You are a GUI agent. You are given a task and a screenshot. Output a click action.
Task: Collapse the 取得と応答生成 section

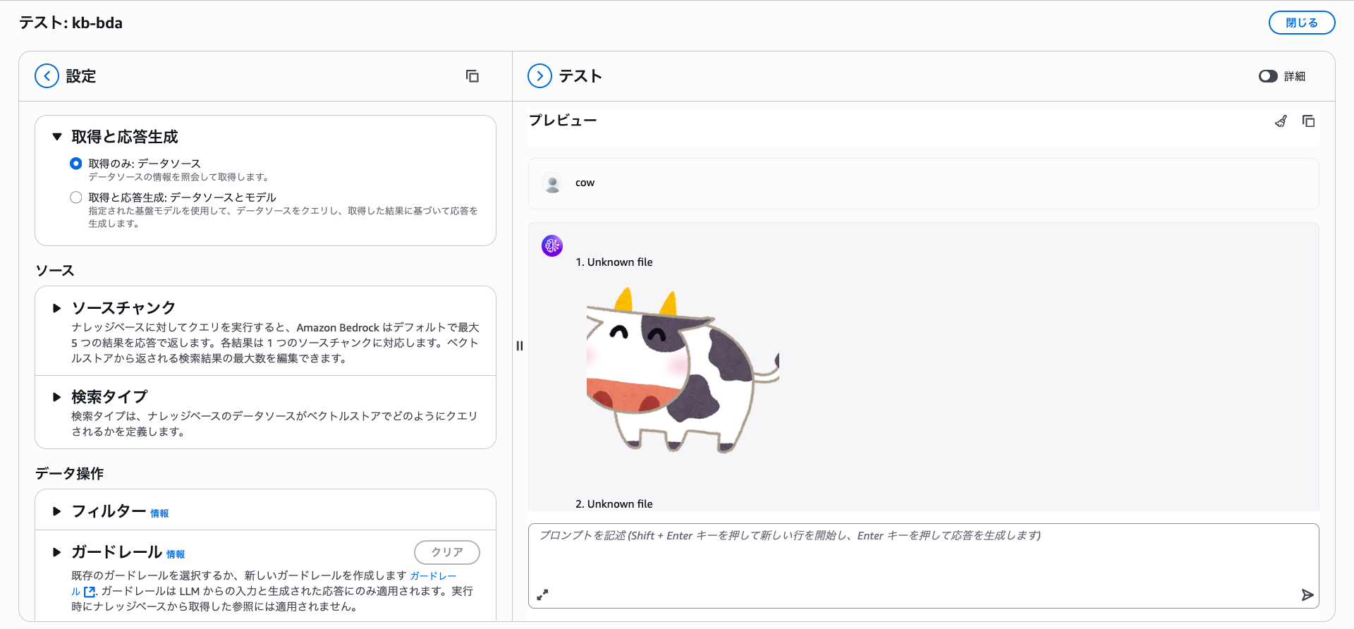(57, 137)
